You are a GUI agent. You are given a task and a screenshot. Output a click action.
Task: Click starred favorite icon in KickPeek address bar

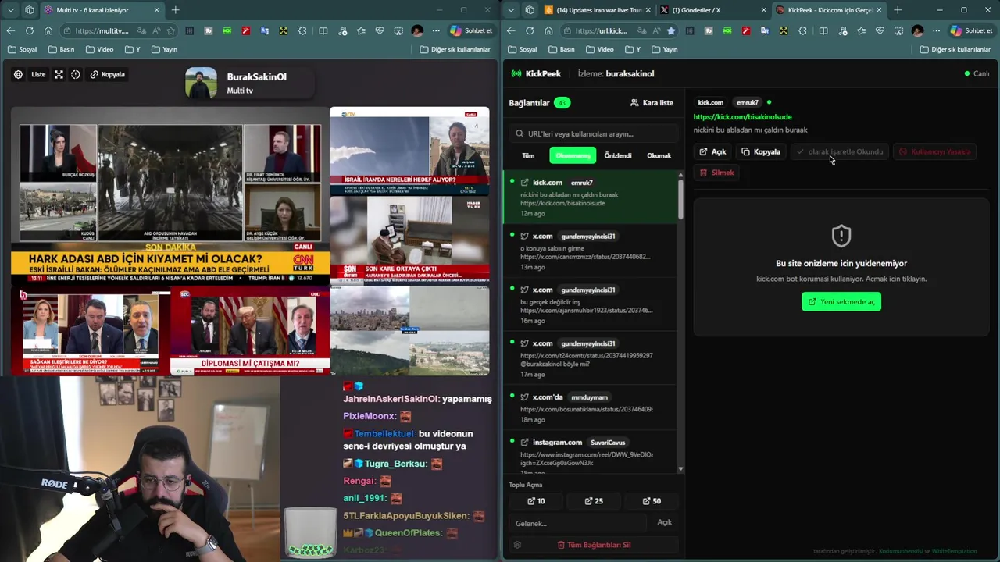coord(670,30)
